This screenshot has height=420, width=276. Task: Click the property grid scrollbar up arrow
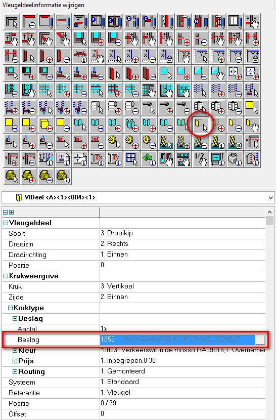270,212
